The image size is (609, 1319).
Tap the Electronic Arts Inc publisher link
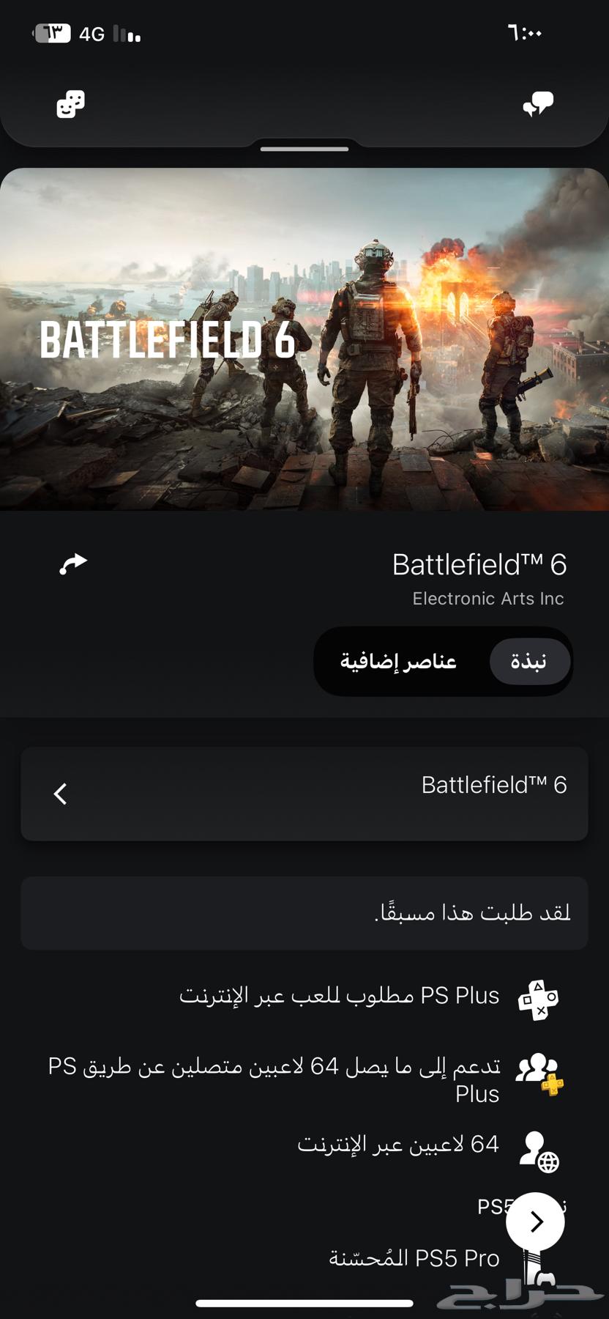point(488,599)
